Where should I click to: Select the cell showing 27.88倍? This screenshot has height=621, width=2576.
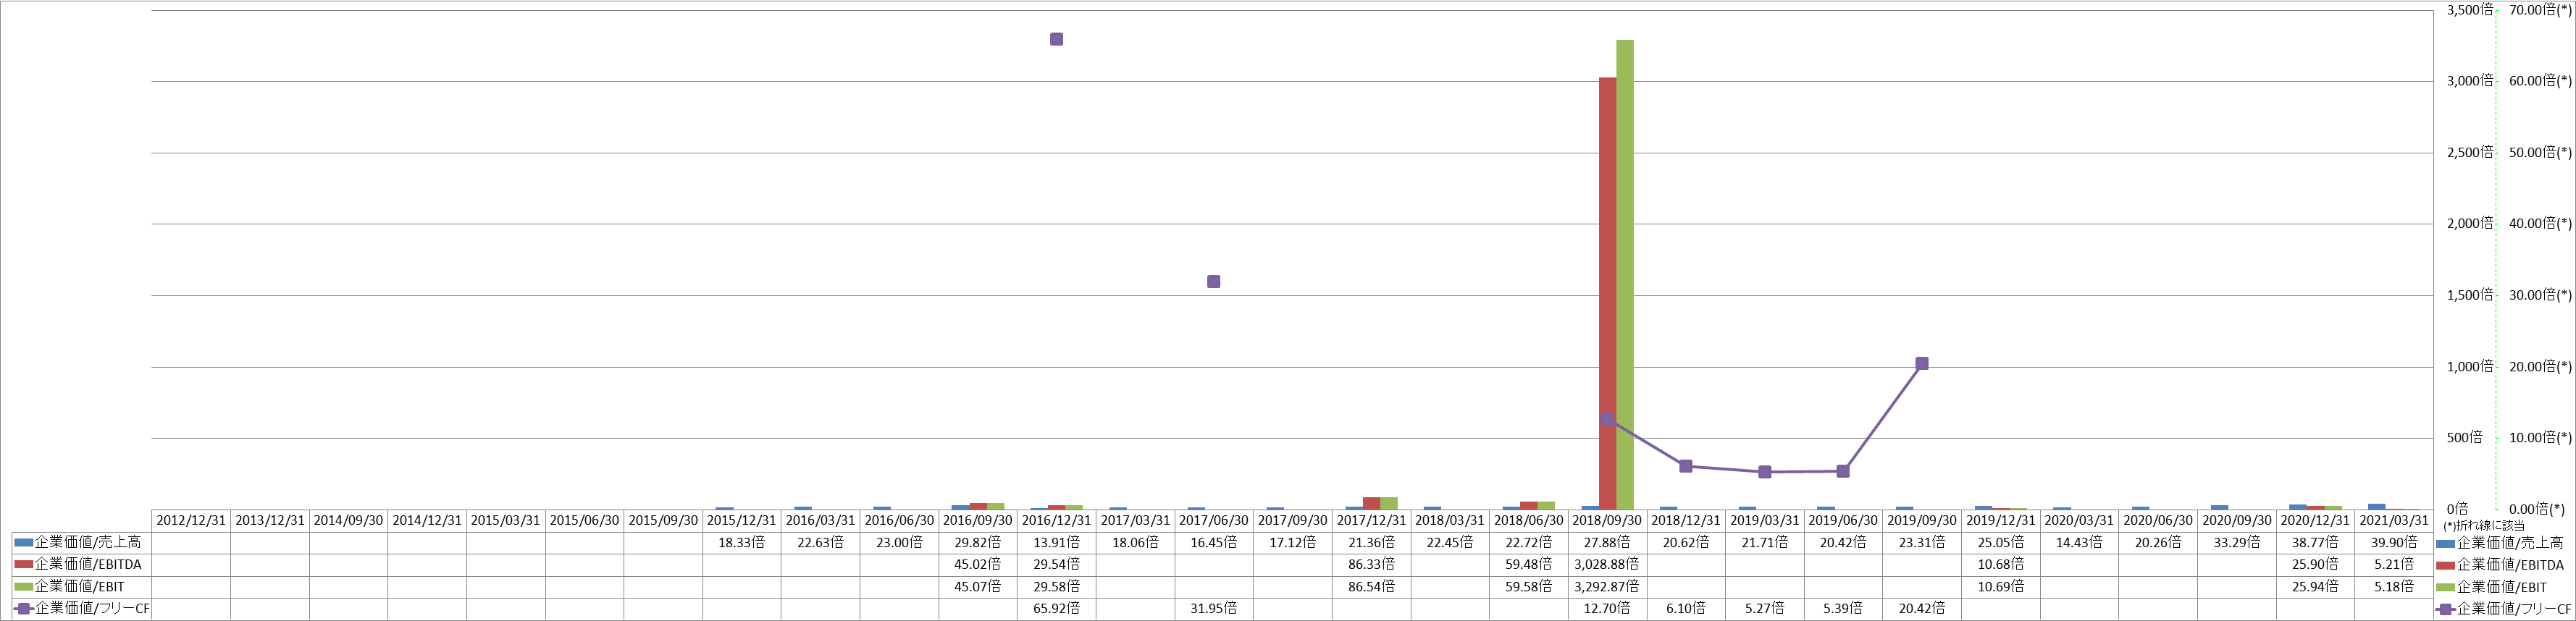pos(1607,542)
